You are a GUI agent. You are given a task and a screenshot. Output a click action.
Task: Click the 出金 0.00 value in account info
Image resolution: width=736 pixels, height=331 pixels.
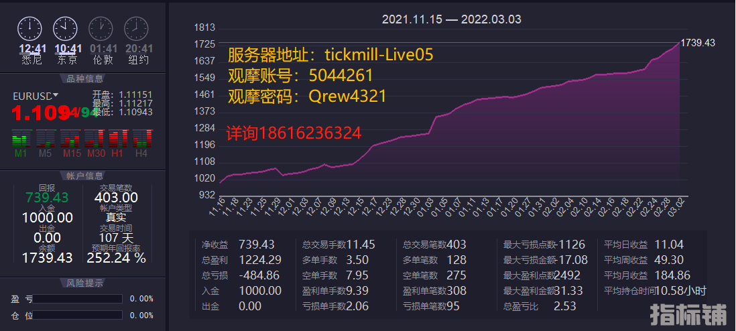coord(47,238)
